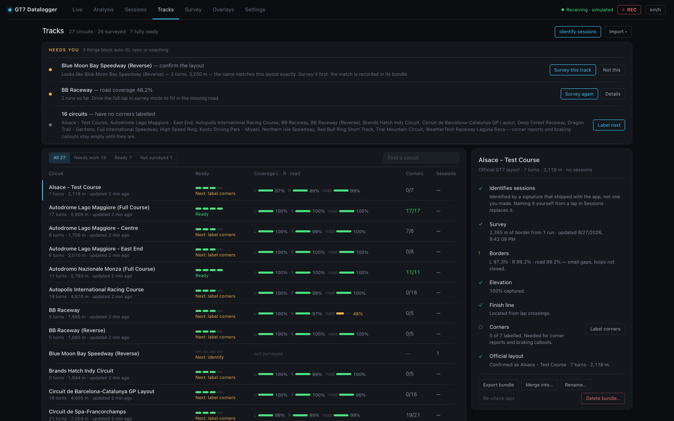The width and height of the screenshot is (674, 421).
Task: Click the Label next button
Action: (609, 125)
